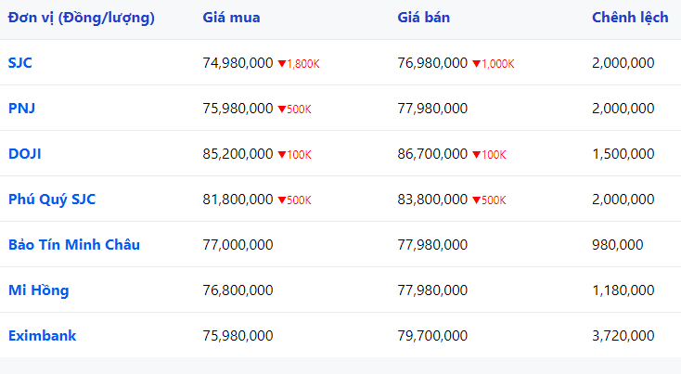Click the red down arrow beside SJC sell price

pos(477,64)
